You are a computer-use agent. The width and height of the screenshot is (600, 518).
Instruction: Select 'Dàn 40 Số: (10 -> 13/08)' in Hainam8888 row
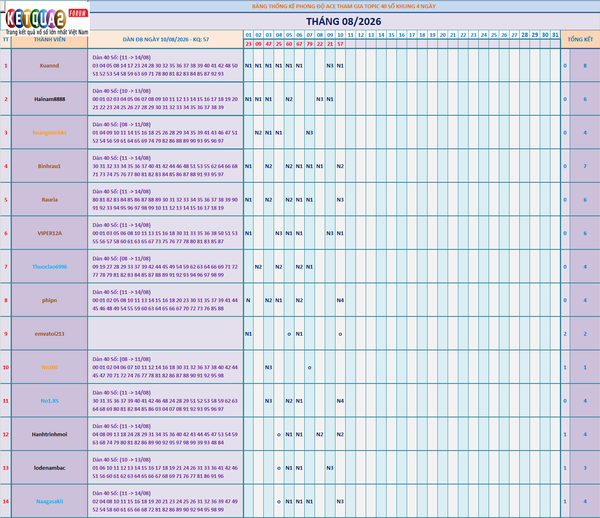[x=122, y=91]
